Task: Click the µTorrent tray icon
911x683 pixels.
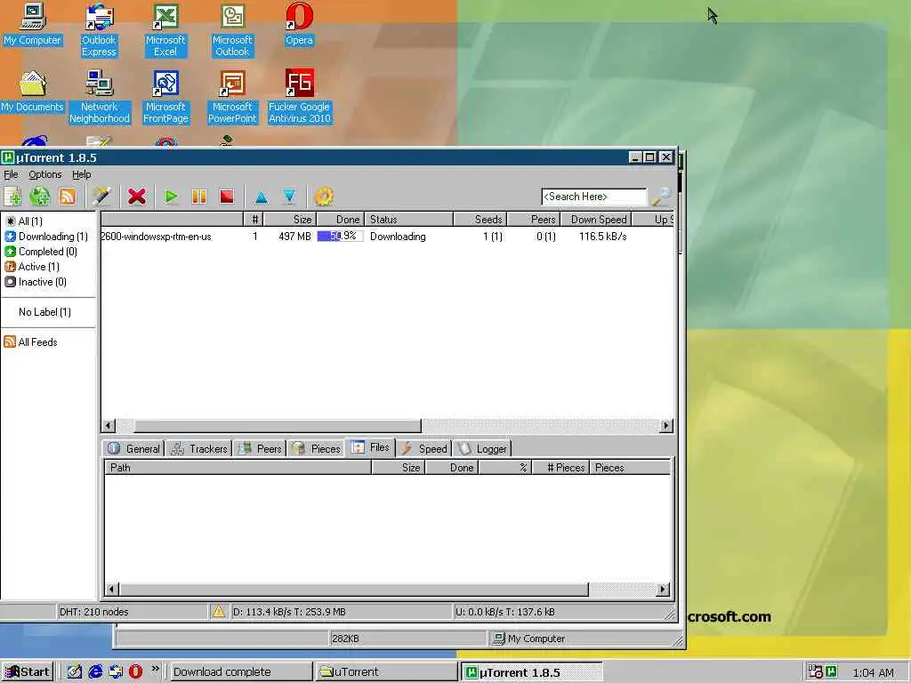Action: 832,671
